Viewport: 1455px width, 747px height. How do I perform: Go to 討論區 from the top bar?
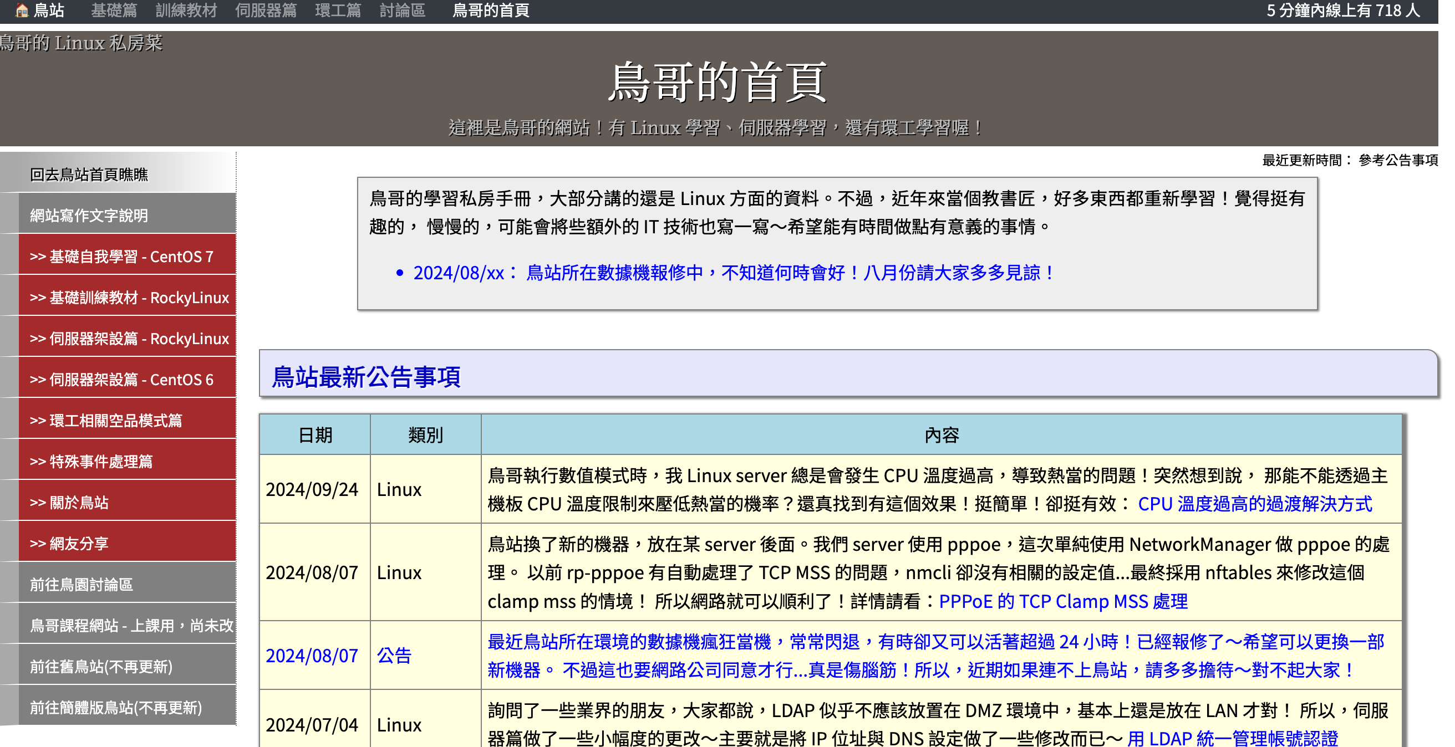point(402,11)
